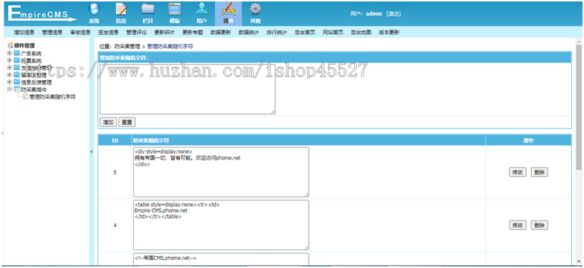Image resolution: width=584 pixels, height=268 pixels.
Task: Go to 网站首页
Action: pyautogui.click(x=333, y=33)
